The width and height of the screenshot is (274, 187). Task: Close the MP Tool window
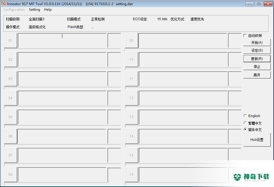(x=268, y=4)
